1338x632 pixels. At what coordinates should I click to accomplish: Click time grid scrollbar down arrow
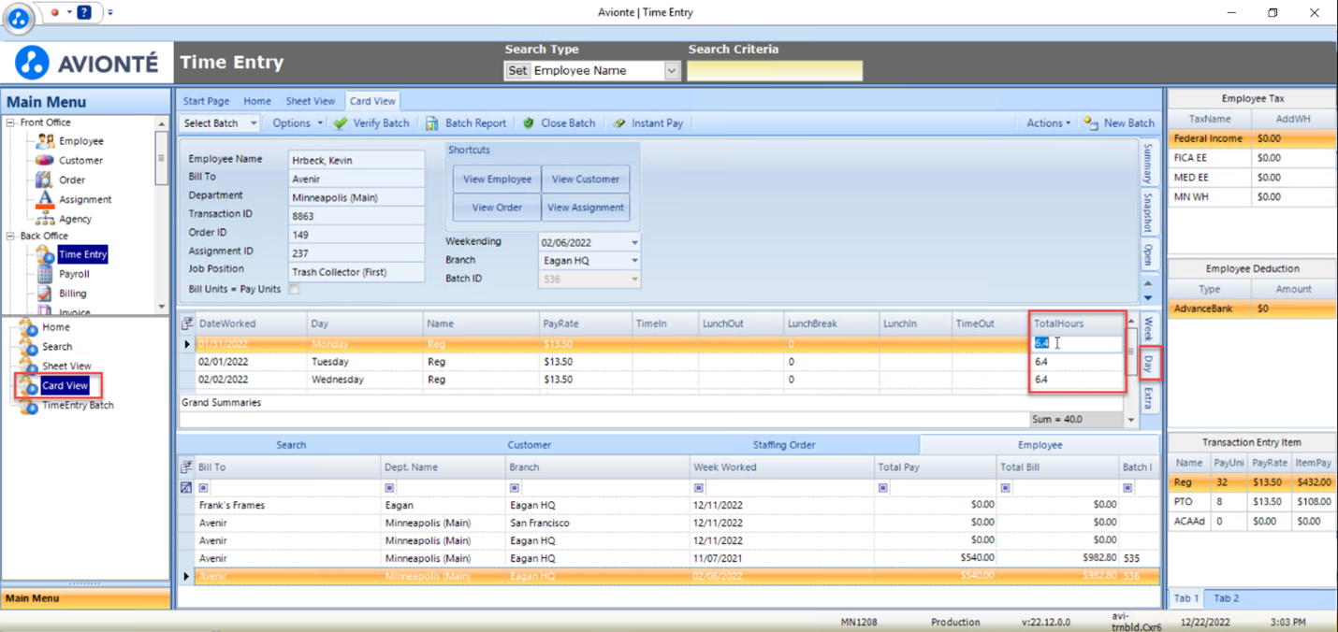[x=1130, y=420]
